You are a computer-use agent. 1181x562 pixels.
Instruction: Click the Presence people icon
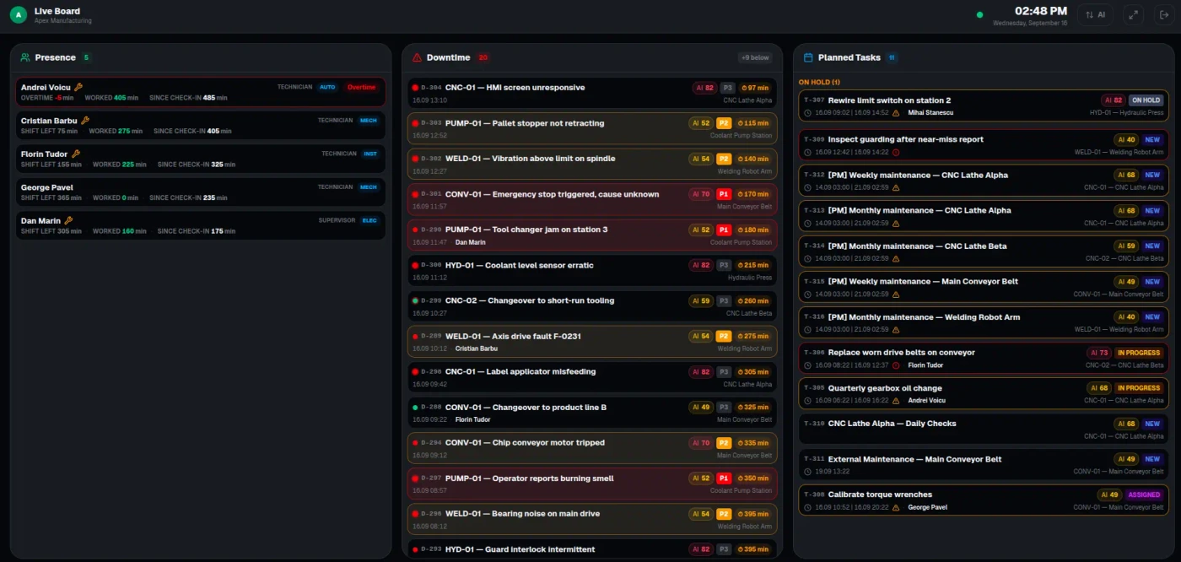pyautogui.click(x=25, y=57)
